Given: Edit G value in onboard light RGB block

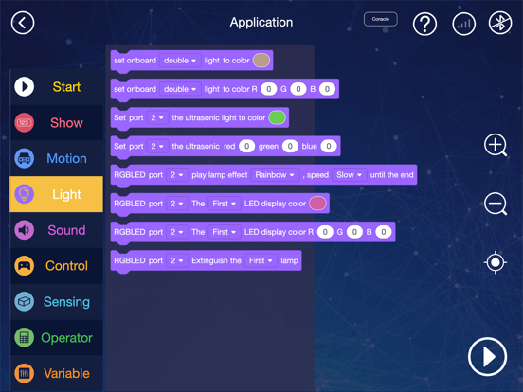Looking at the screenshot, I should (298, 89).
